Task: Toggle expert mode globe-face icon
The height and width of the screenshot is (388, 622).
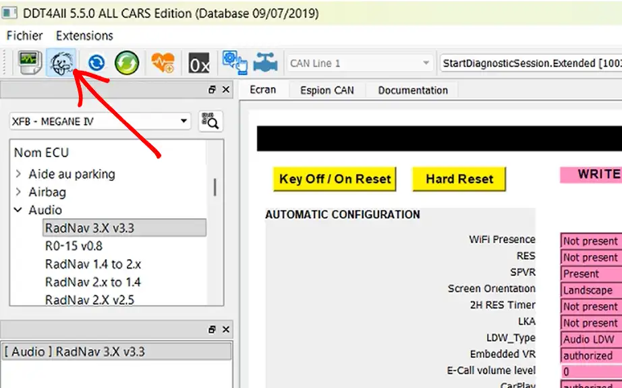Action: (x=61, y=63)
